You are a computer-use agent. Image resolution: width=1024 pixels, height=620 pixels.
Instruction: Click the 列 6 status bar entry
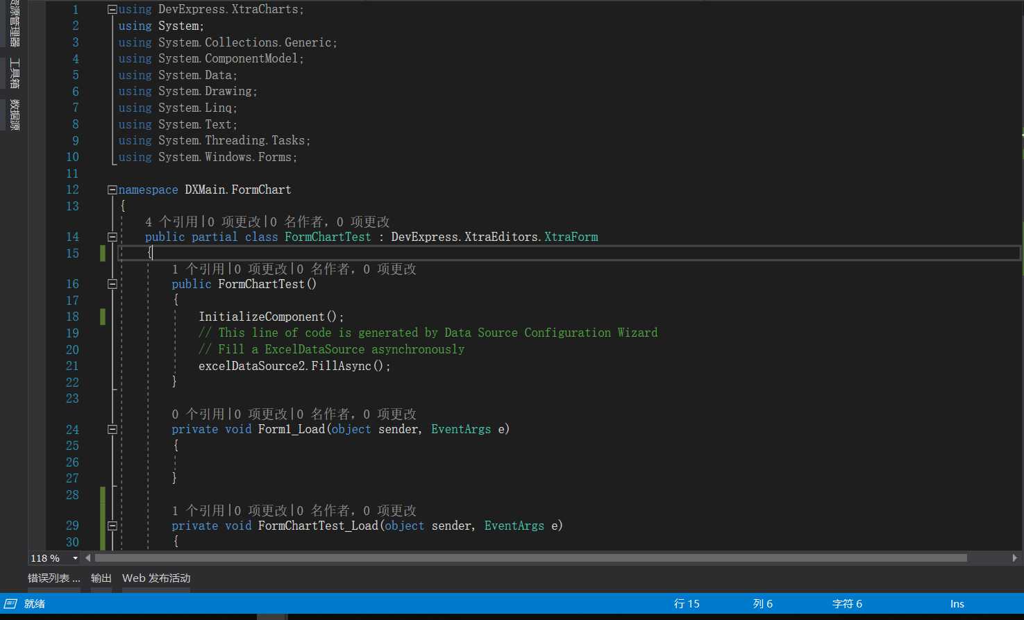tap(762, 604)
